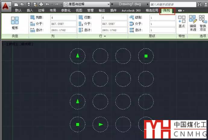The width and height of the screenshot is (208, 140).
Task: Click the top-right square grip in array
Action: 146,56
